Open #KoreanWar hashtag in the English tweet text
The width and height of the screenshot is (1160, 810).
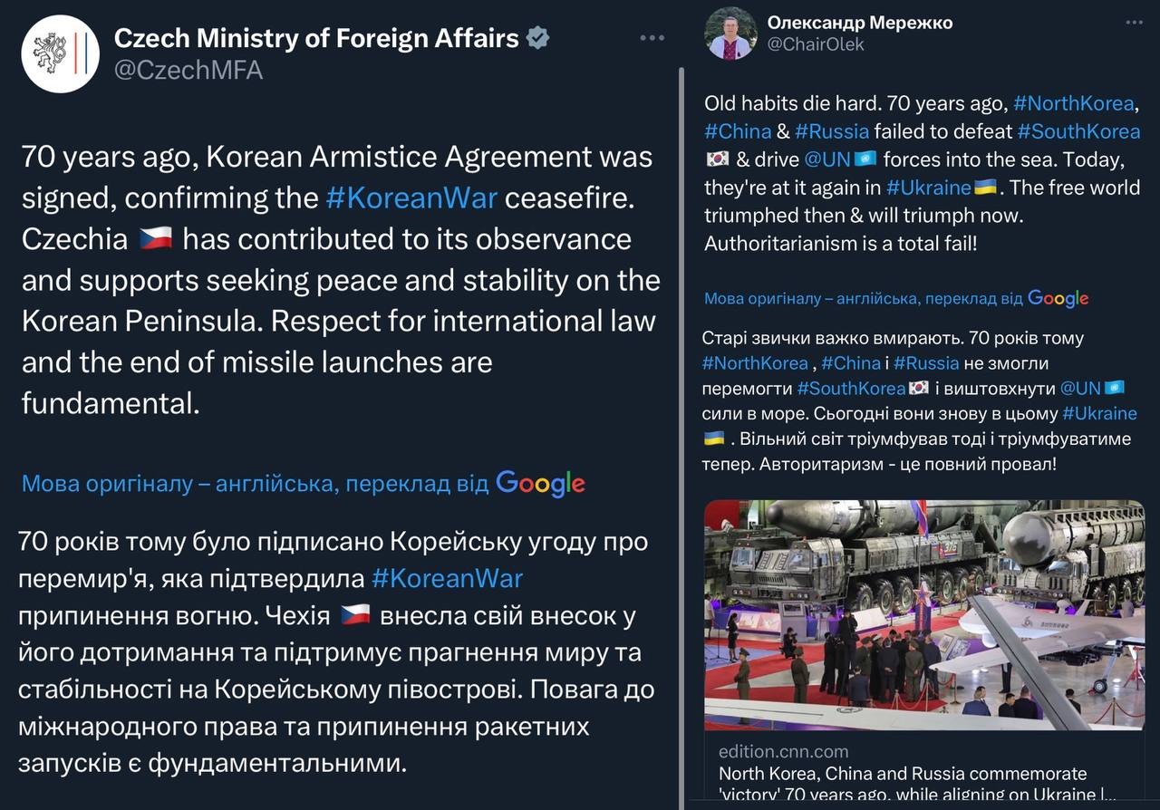(411, 198)
